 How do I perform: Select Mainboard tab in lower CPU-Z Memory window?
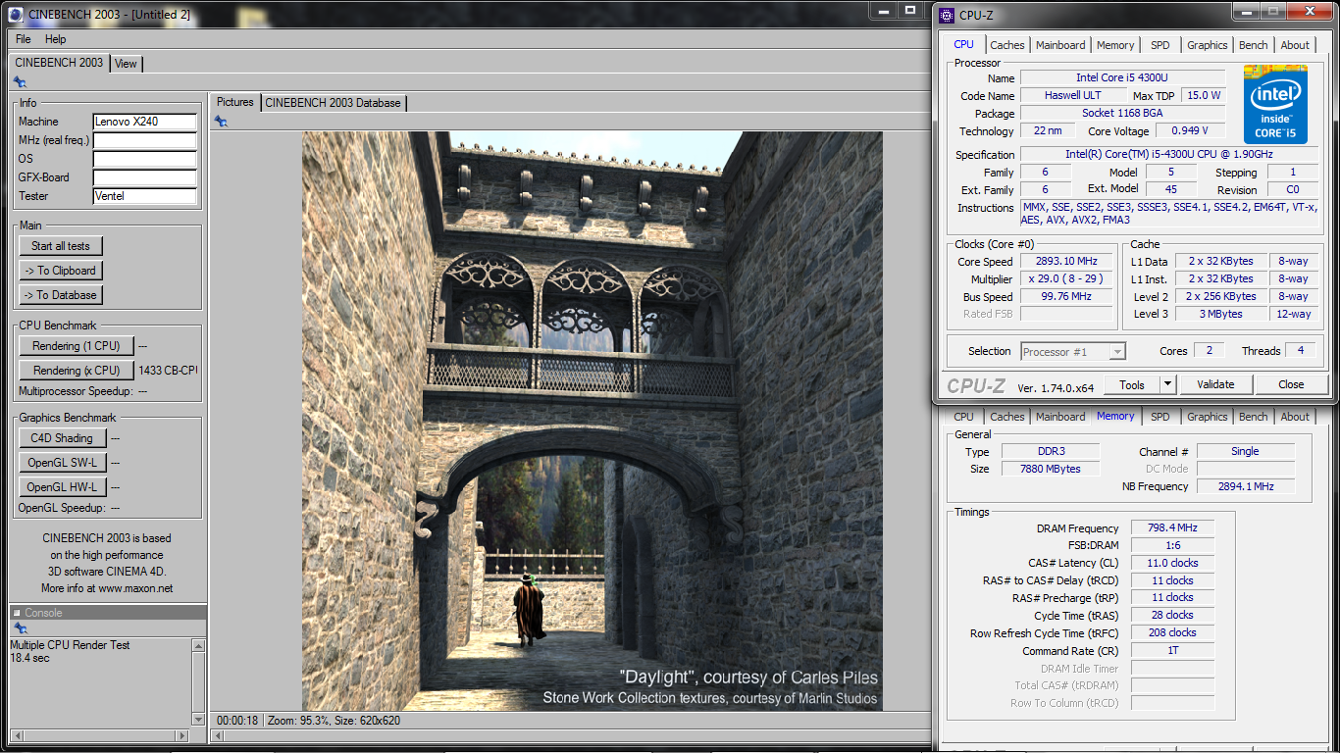click(x=1060, y=417)
